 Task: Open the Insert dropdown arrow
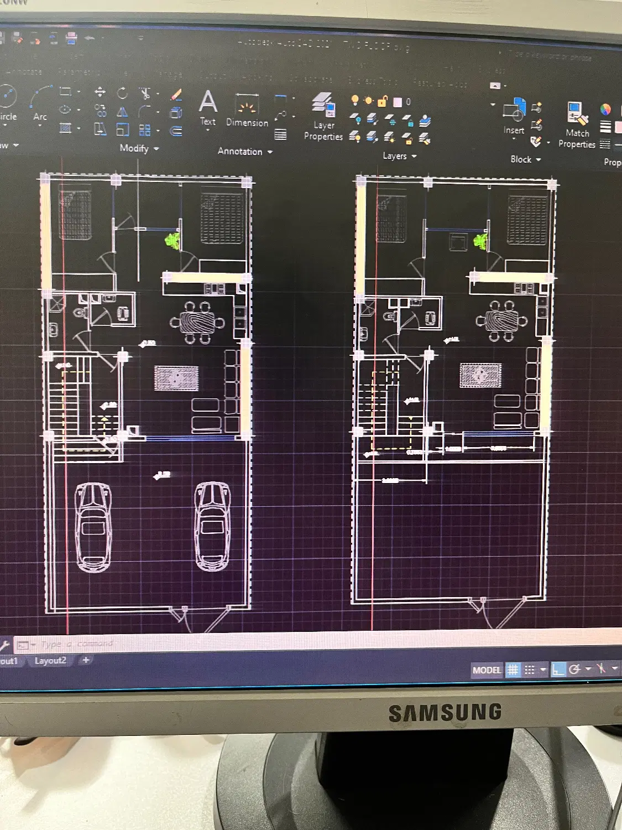(x=514, y=139)
